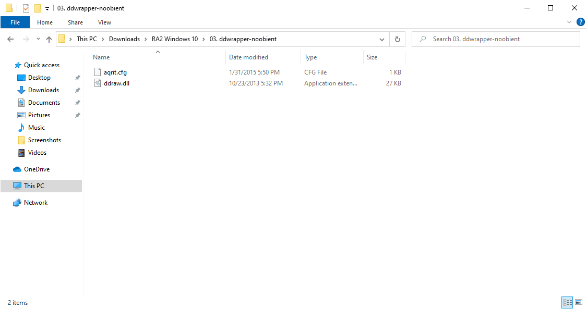Click This PC in address bar
Image resolution: width=587 pixels, height=309 pixels.
click(x=87, y=39)
